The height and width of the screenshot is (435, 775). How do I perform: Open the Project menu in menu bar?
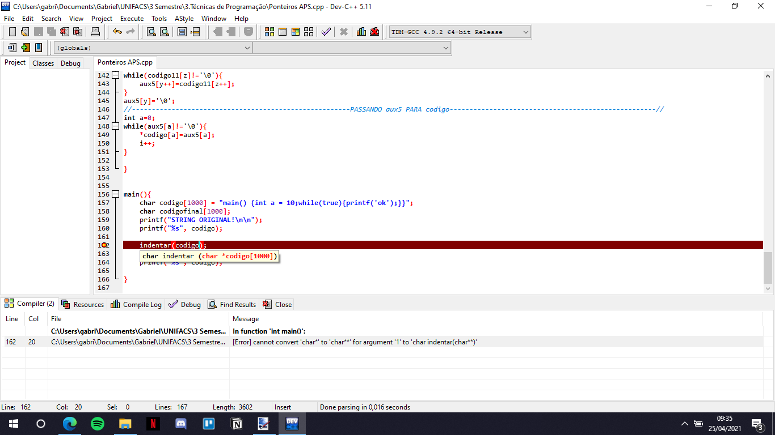click(x=102, y=19)
